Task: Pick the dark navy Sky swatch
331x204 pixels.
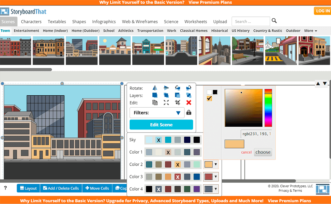Action: pos(187,140)
